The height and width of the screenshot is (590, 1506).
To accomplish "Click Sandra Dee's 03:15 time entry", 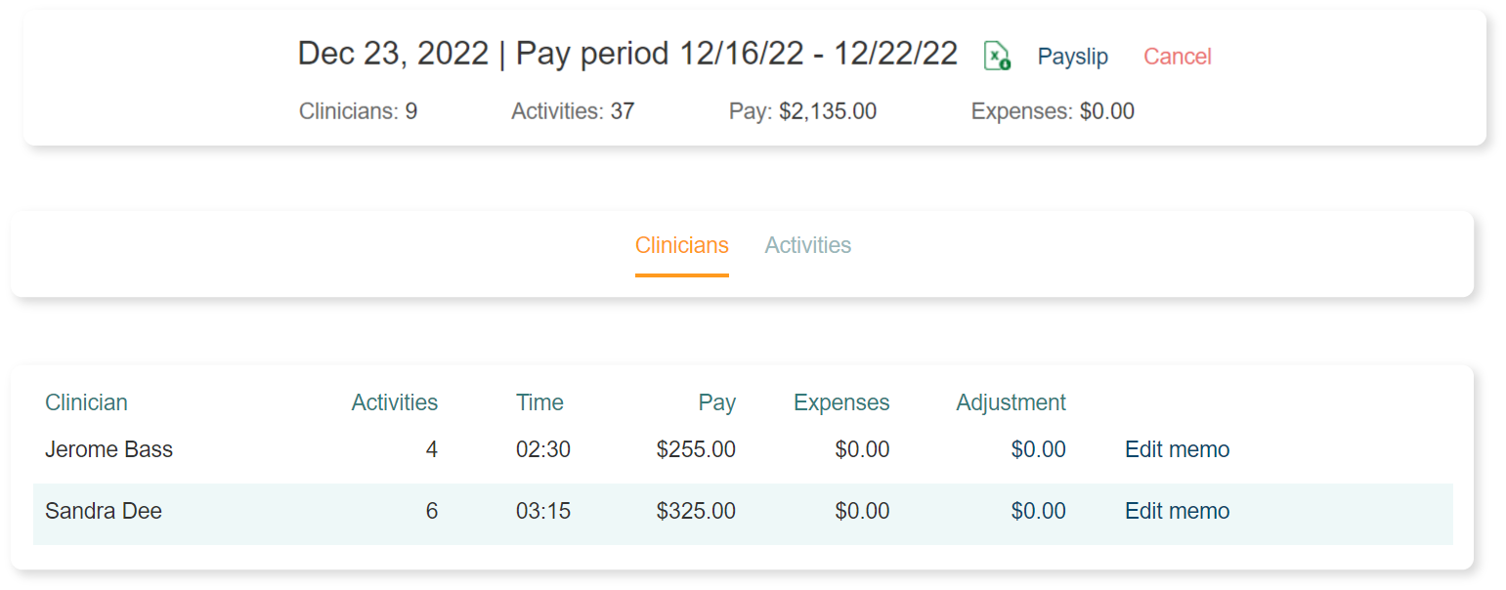I will (542, 512).
